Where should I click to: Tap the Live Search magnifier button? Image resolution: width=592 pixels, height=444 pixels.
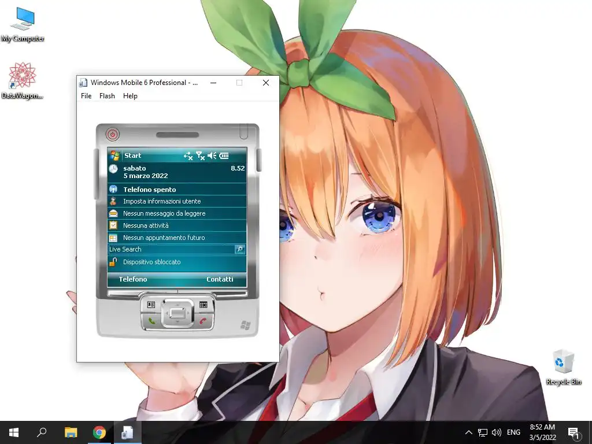pyautogui.click(x=240, y=249)
